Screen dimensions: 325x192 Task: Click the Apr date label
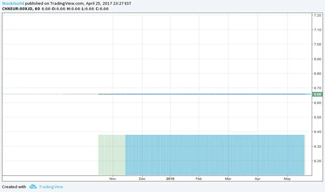click(x=258, y=179)
